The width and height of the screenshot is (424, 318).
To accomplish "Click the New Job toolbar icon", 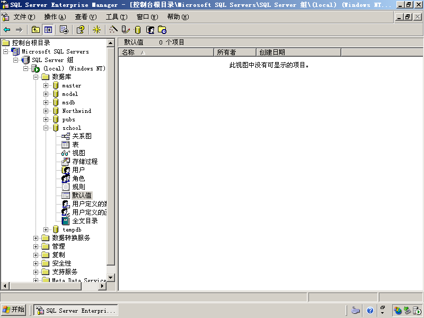I will (162, 30).
